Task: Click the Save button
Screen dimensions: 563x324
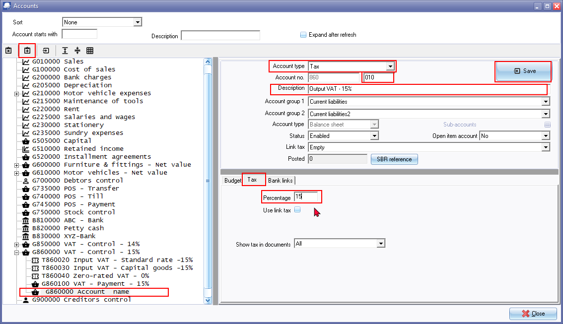Action: 524,71
